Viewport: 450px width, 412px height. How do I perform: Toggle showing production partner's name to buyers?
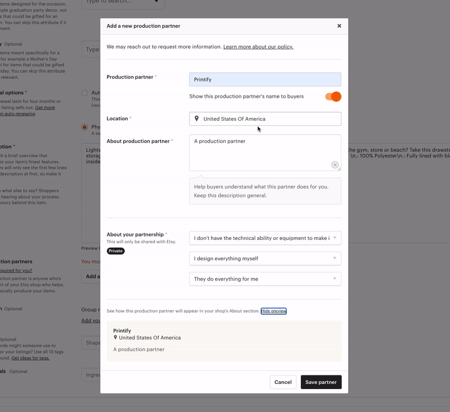click(x=333, y=97)
